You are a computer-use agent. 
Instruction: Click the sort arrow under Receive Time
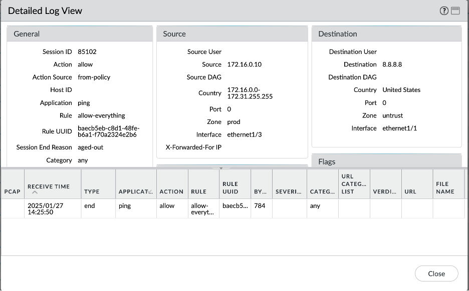(35, 193)
